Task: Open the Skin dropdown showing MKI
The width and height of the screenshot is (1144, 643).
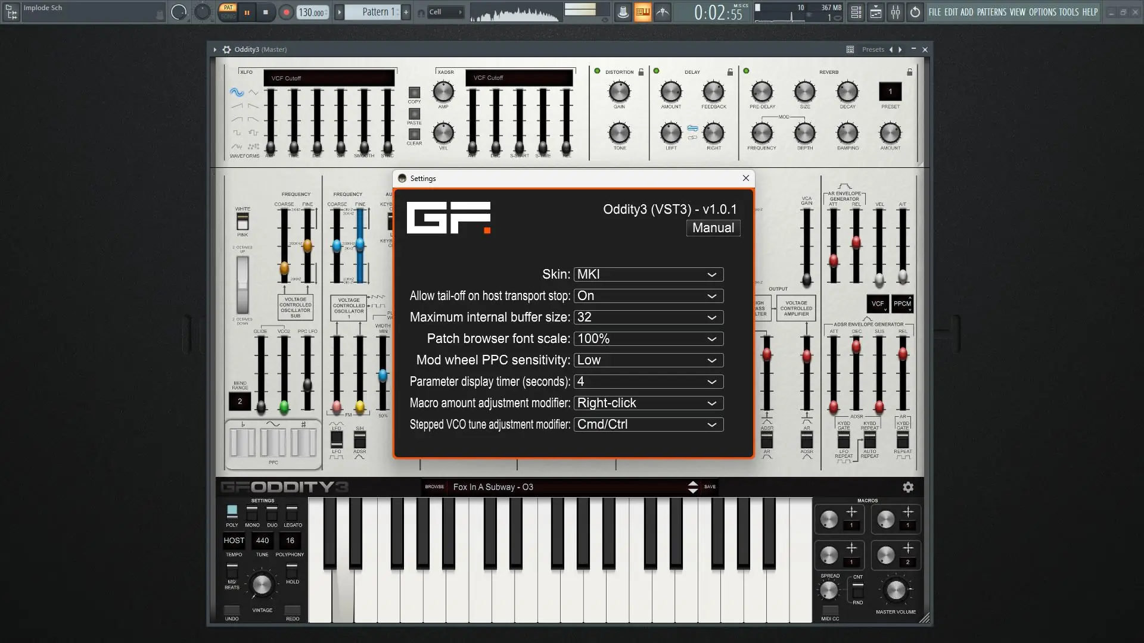Action: point(648,274)
